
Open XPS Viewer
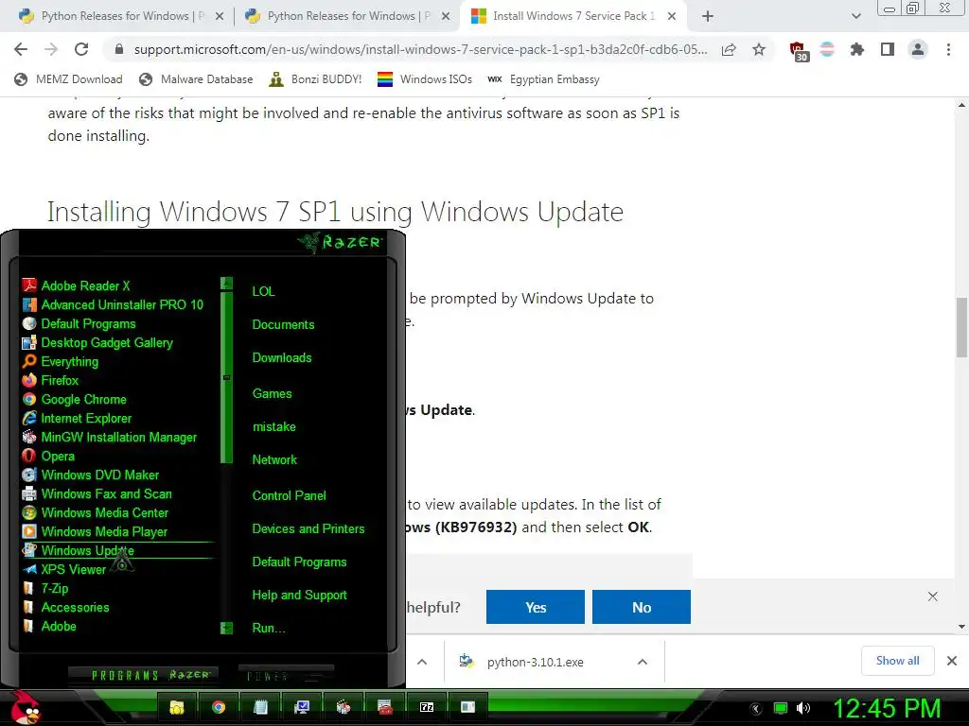pos(64,570)
